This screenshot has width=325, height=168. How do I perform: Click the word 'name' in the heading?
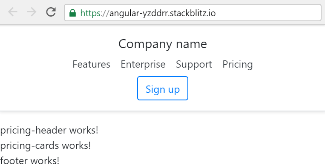pos(191,44)
